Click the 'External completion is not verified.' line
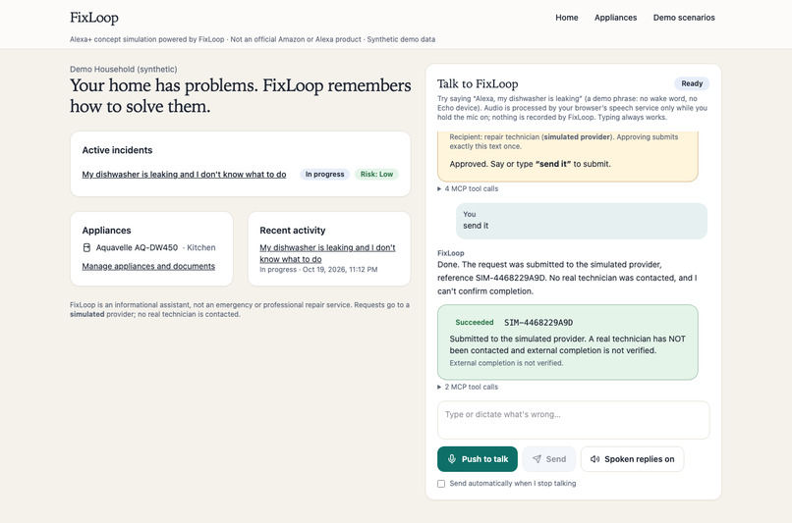 (x=506, y=363)
